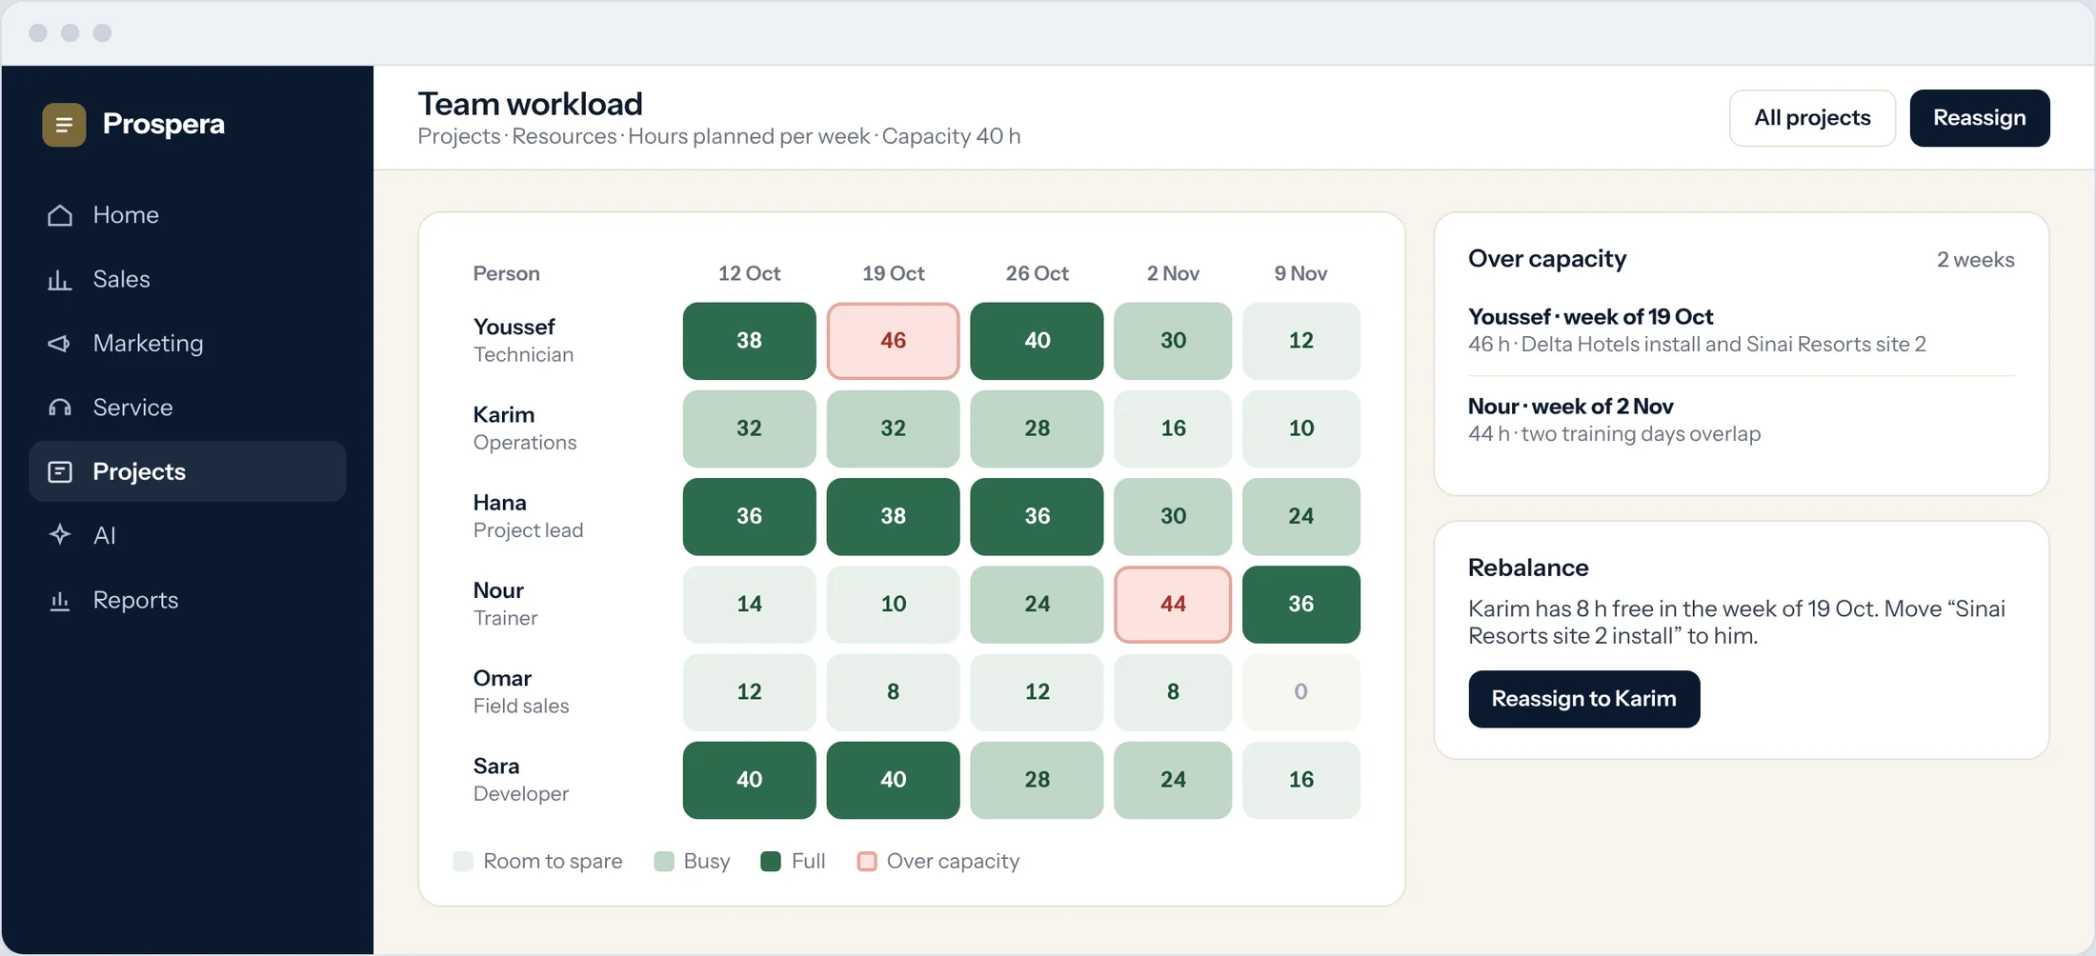Viewport: 2096px width, 956px height.
Task: Go to Sales in the sidebar
Action: click(188, 280)
